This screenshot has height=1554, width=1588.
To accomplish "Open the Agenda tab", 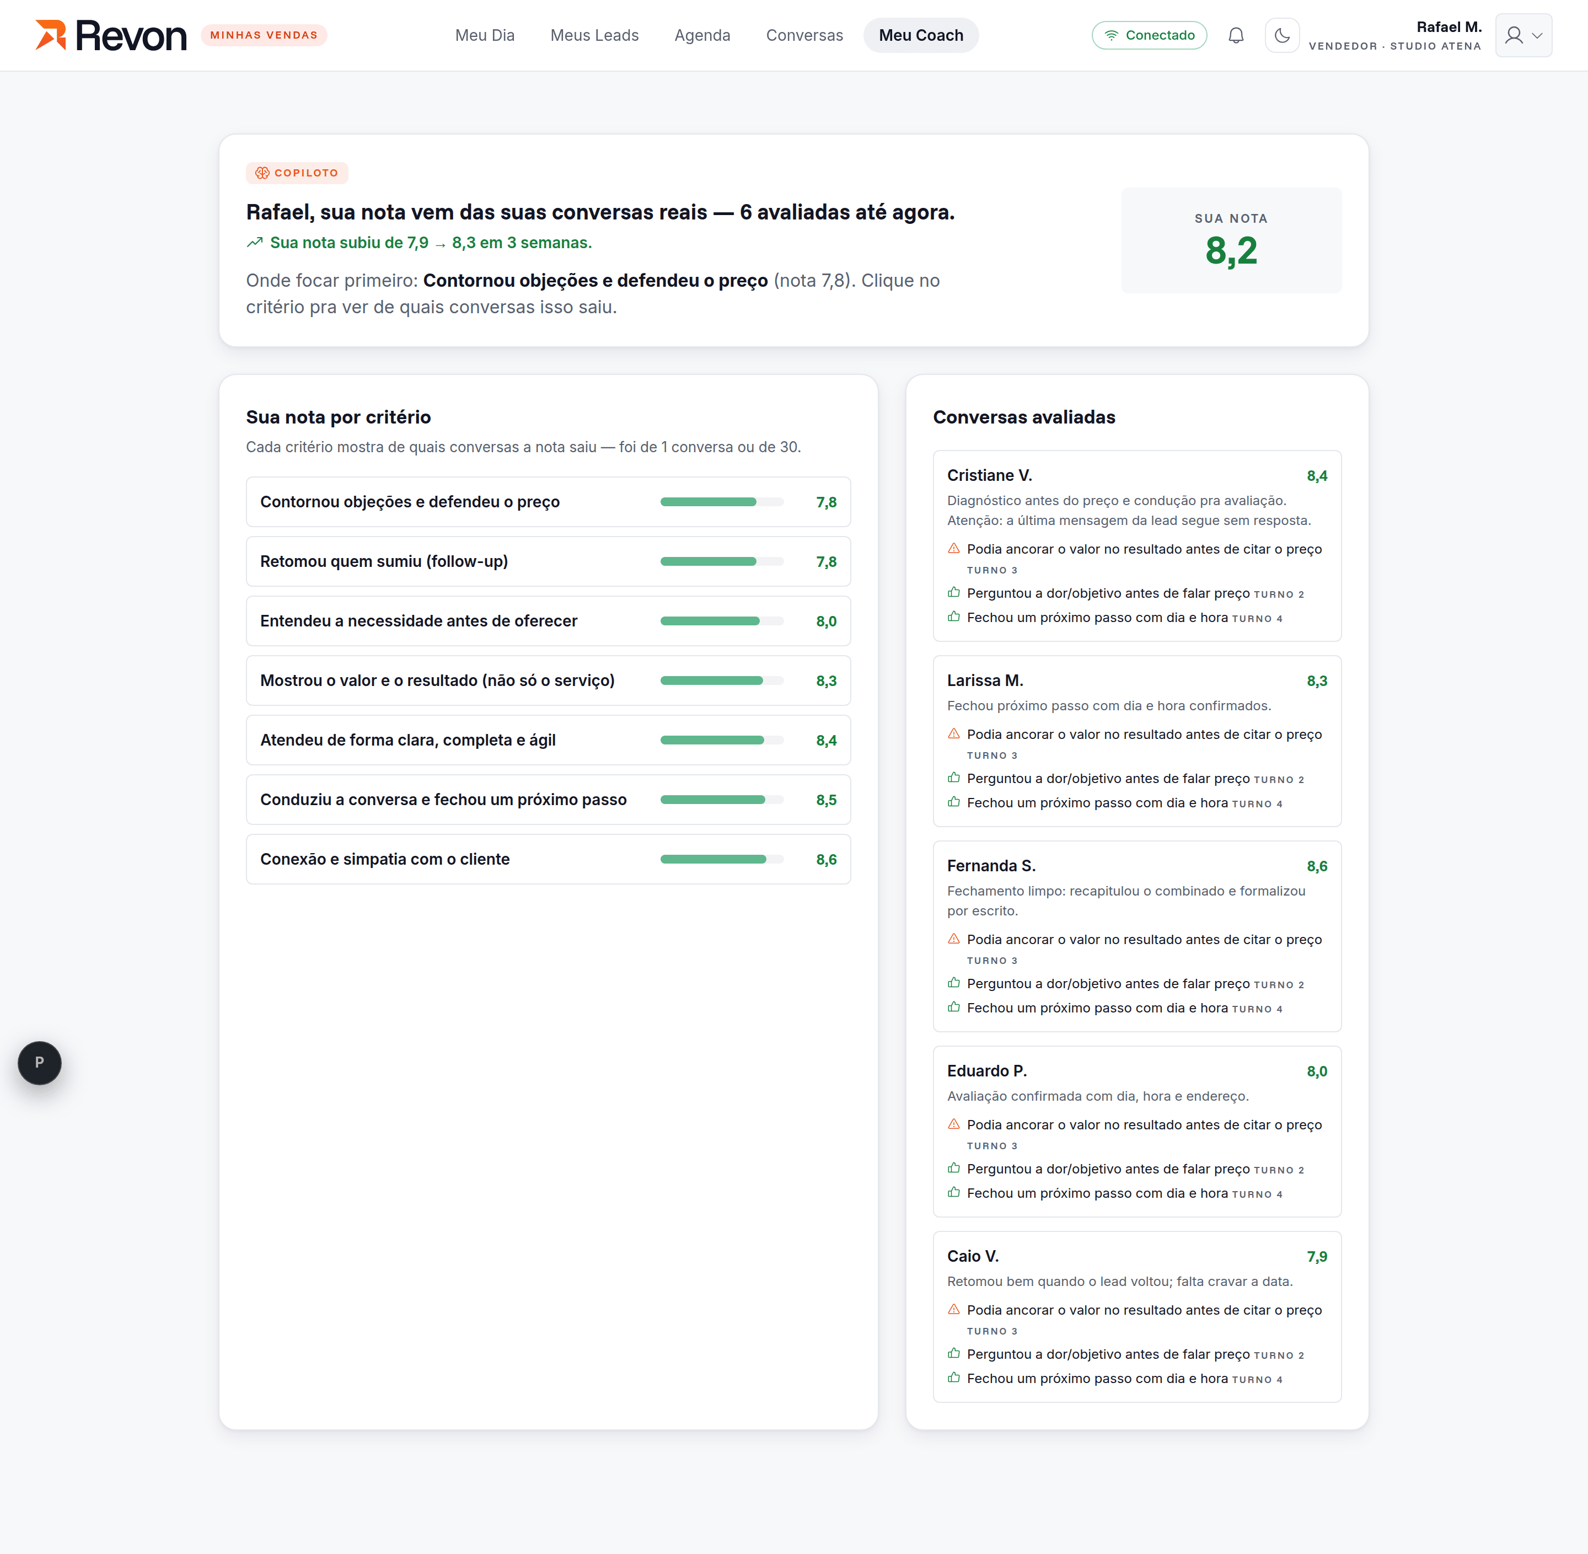I will pyautogui.click(x=702, y=35).
